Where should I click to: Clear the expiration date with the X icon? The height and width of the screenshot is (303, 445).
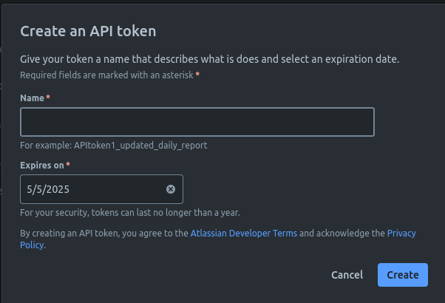click(x=171, y=189)
